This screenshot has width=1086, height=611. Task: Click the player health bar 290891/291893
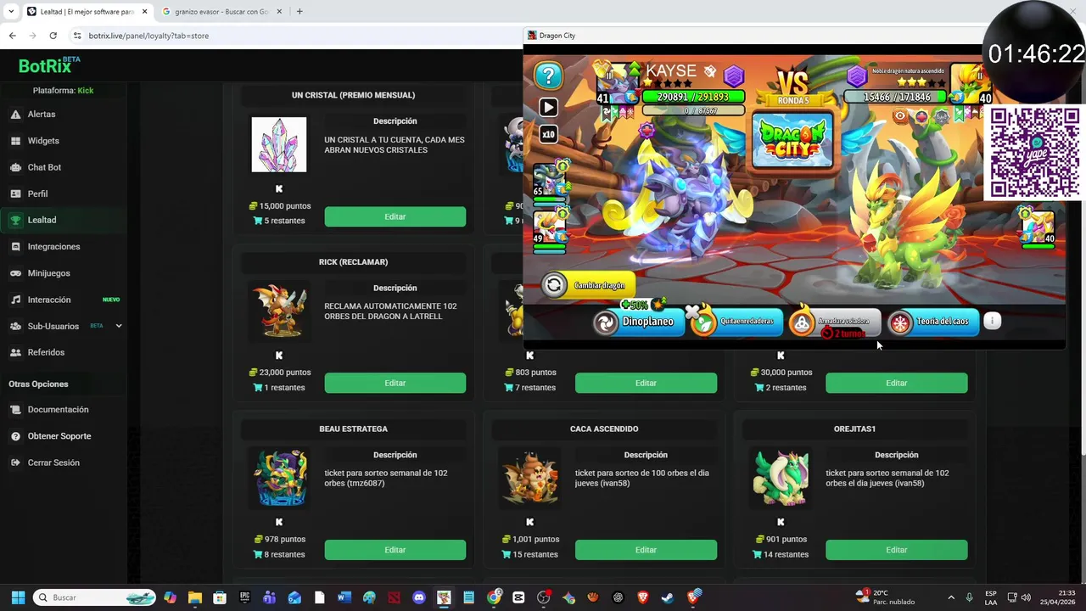coord(692,97)
